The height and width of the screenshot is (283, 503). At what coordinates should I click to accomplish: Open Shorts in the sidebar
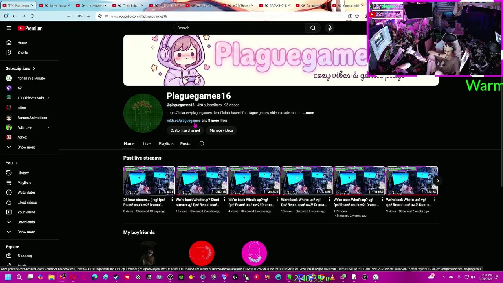pyautogui.click(x=22, y=53)
